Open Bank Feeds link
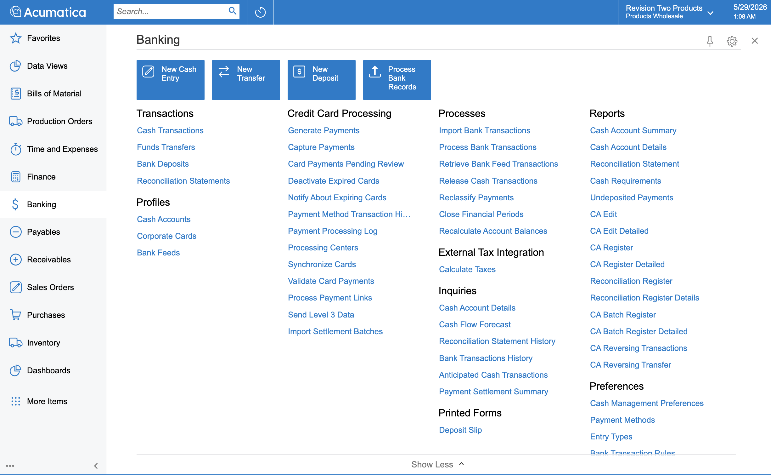Image resolution: width=771 pixels, height=475 pixels. click(158, 253)
